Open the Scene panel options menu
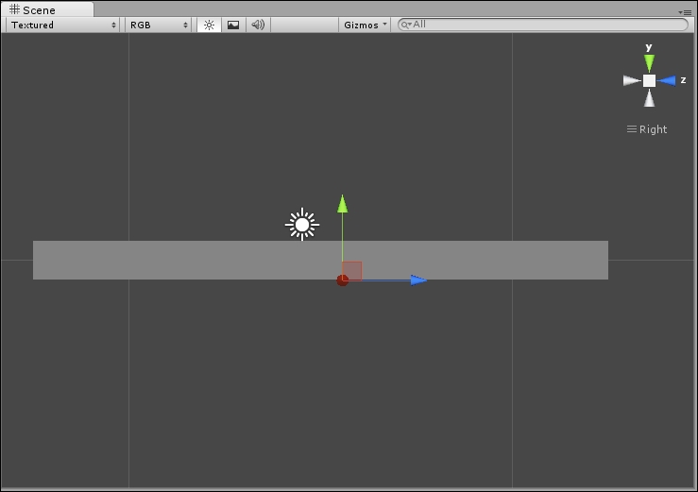 pos(685,12)
